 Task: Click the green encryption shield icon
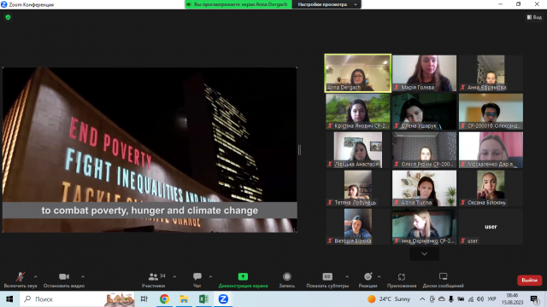pyautogui.click(x=8, y=17)
